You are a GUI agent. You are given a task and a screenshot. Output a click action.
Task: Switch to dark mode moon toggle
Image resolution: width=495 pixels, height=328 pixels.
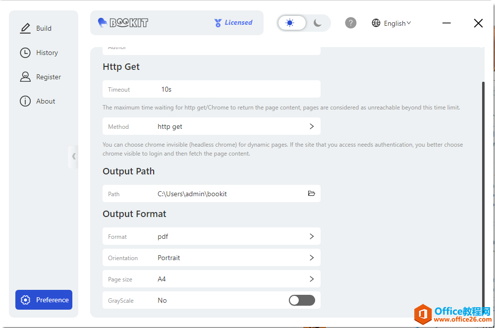click(318, 23)
